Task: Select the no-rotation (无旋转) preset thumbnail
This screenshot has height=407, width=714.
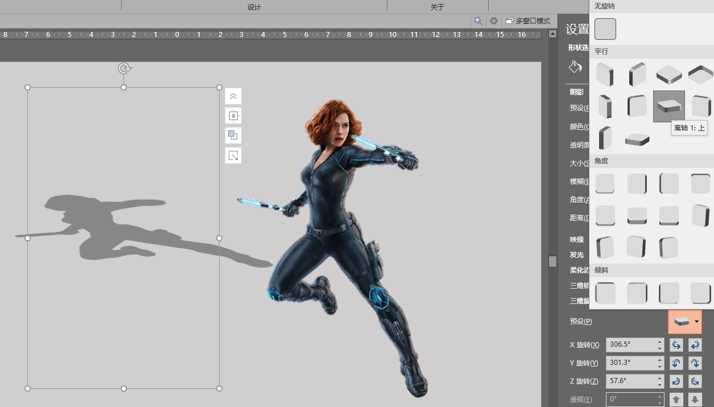Action: click(605, 28)
